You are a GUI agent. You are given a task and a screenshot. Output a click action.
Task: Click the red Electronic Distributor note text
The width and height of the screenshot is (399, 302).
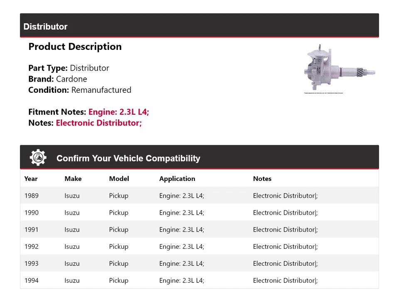click(x=99, y=123)
